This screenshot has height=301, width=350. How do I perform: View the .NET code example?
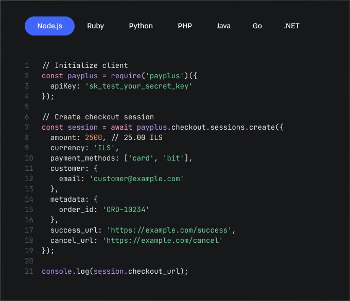[291, 26]
